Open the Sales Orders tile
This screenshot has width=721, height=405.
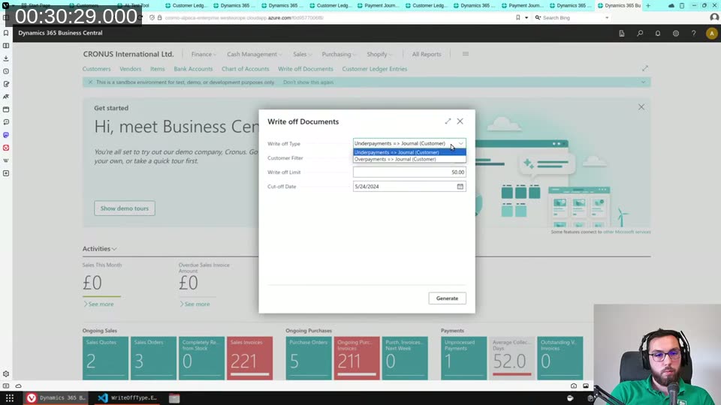[x=153, y=358]
